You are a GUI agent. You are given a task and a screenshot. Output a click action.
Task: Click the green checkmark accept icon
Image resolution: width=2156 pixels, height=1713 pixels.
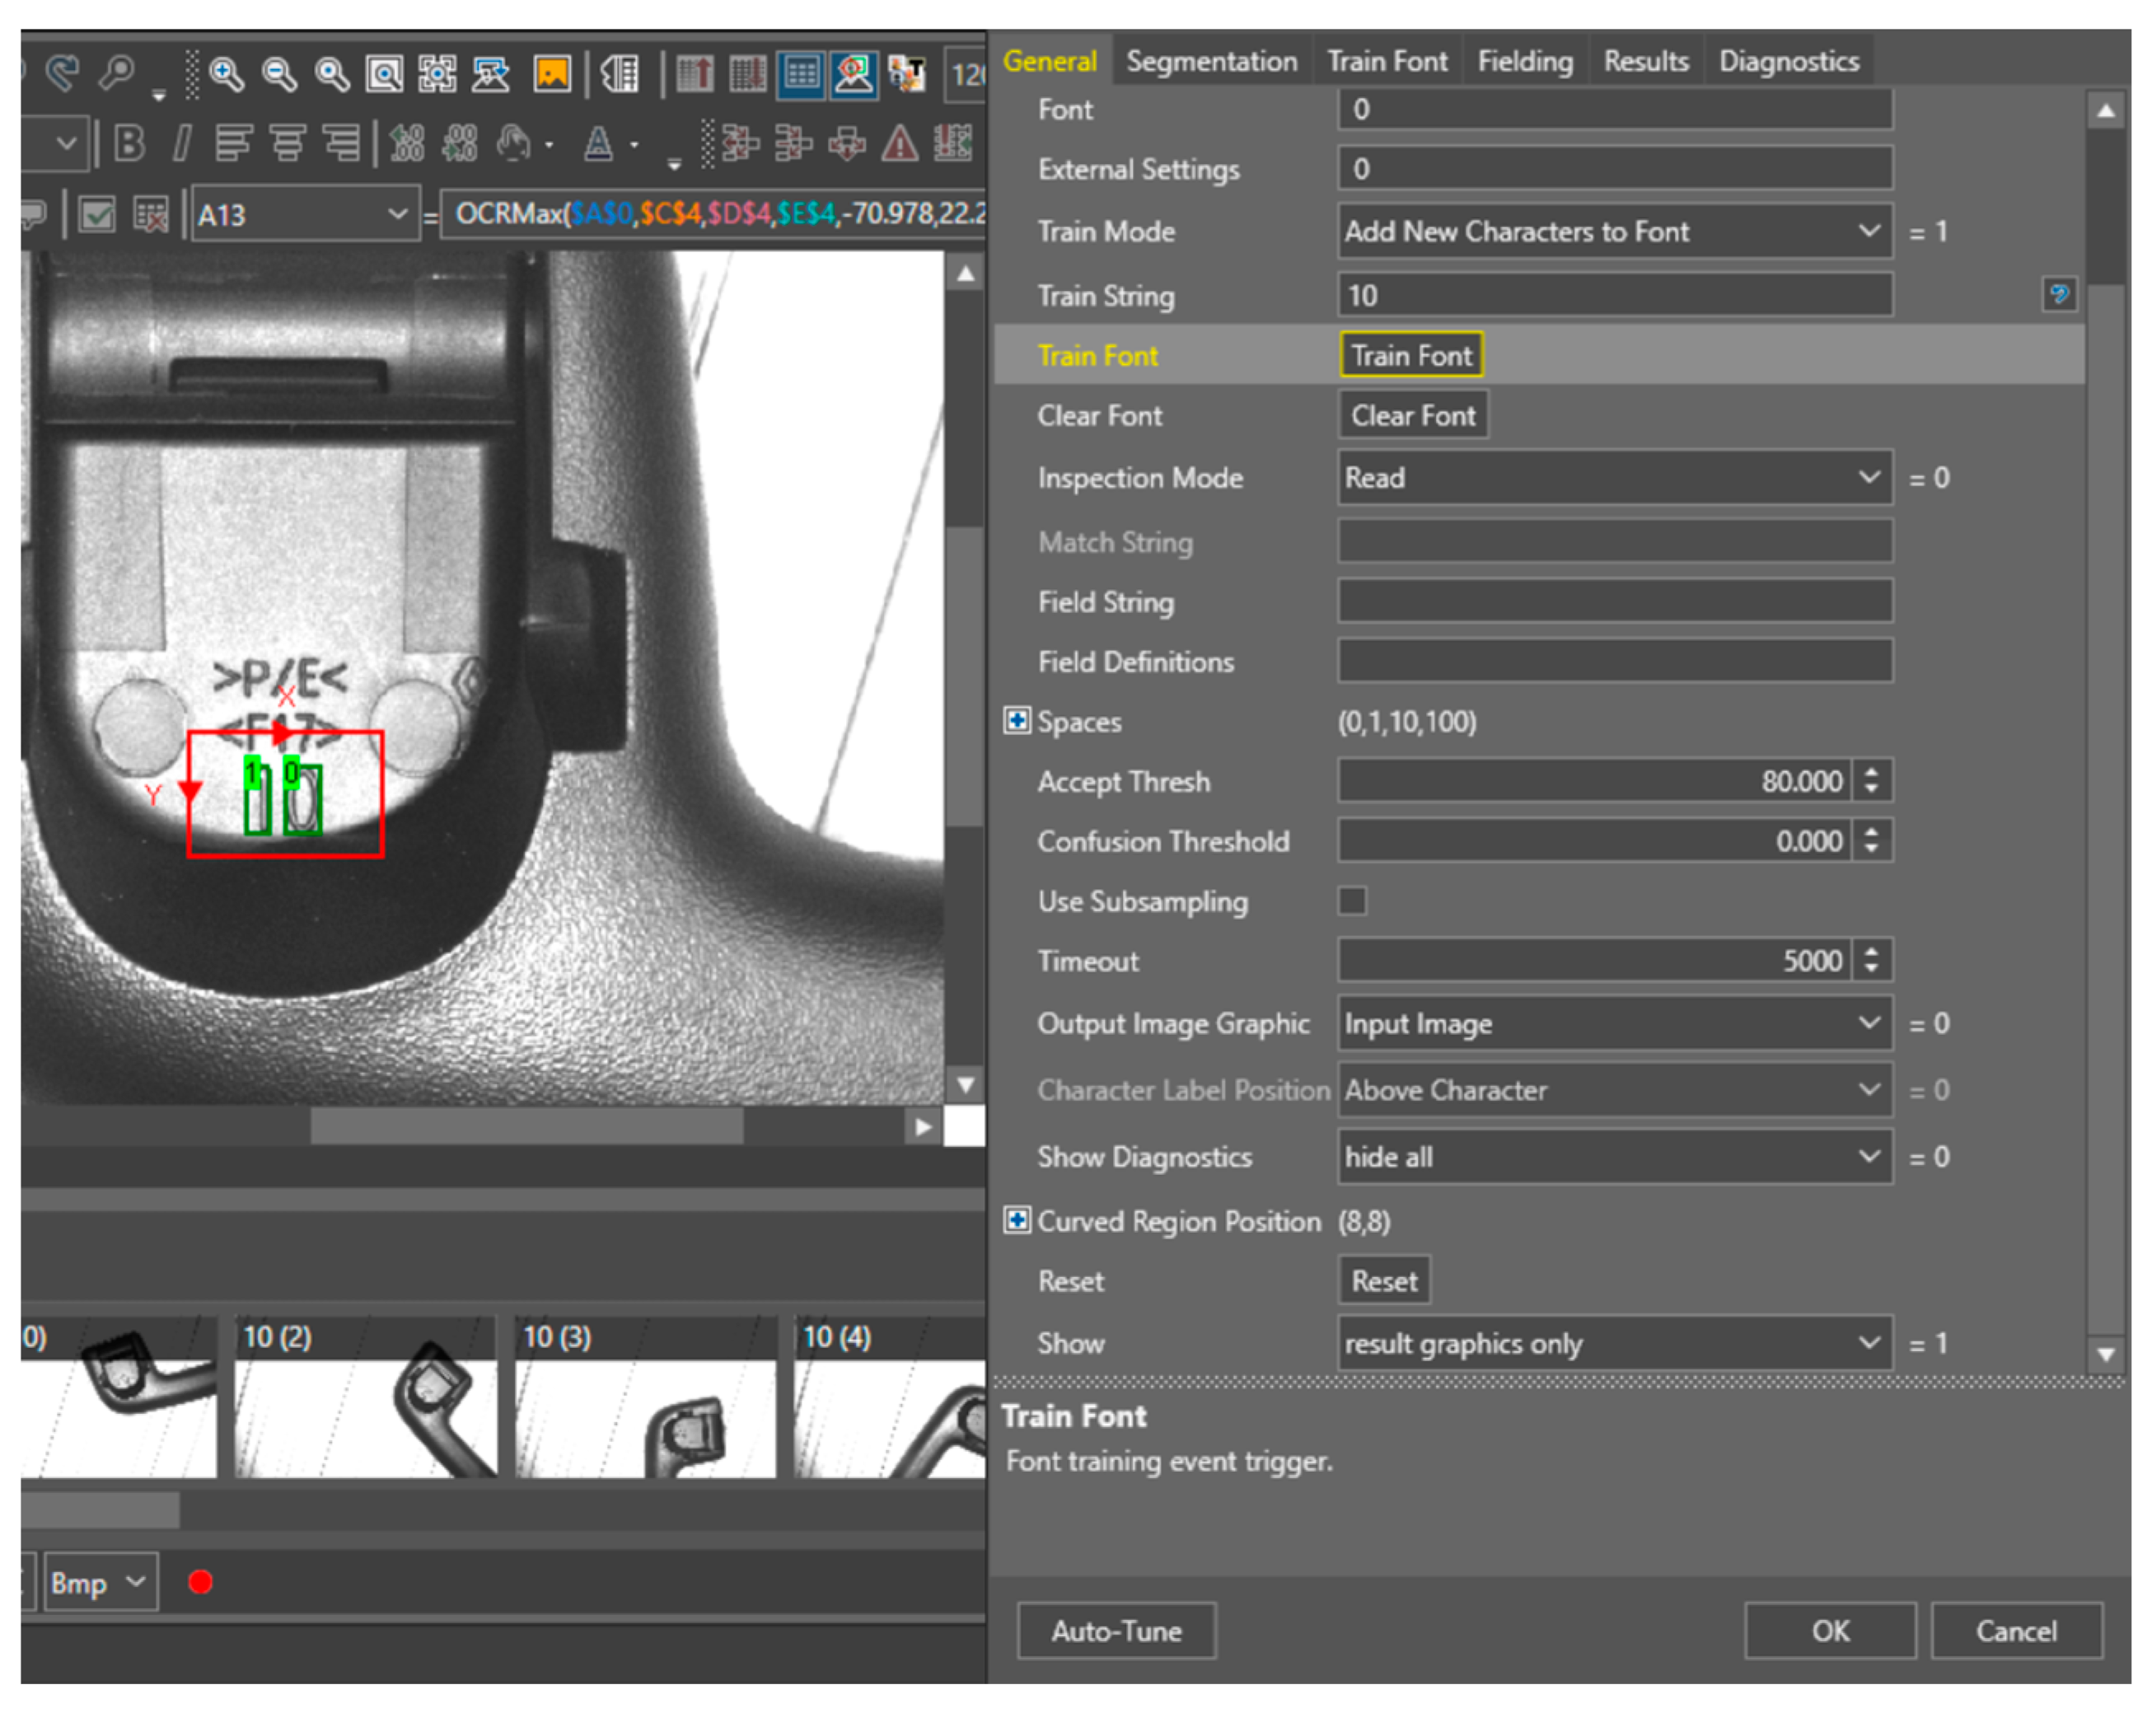tap(97, 214)
